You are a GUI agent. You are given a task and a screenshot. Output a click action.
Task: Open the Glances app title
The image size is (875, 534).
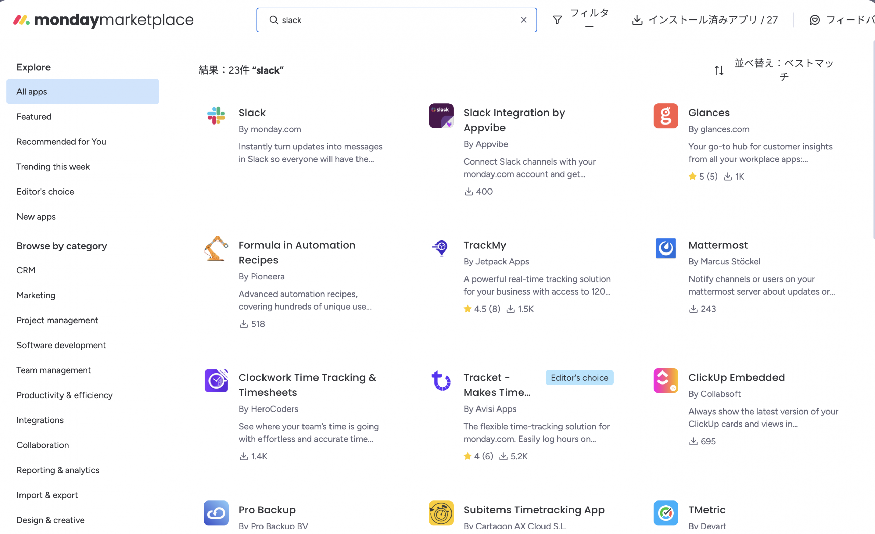[x=709, y=112]
